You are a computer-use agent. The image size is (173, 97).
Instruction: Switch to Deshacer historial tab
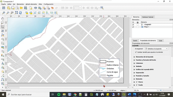click(x=148, y=17)
